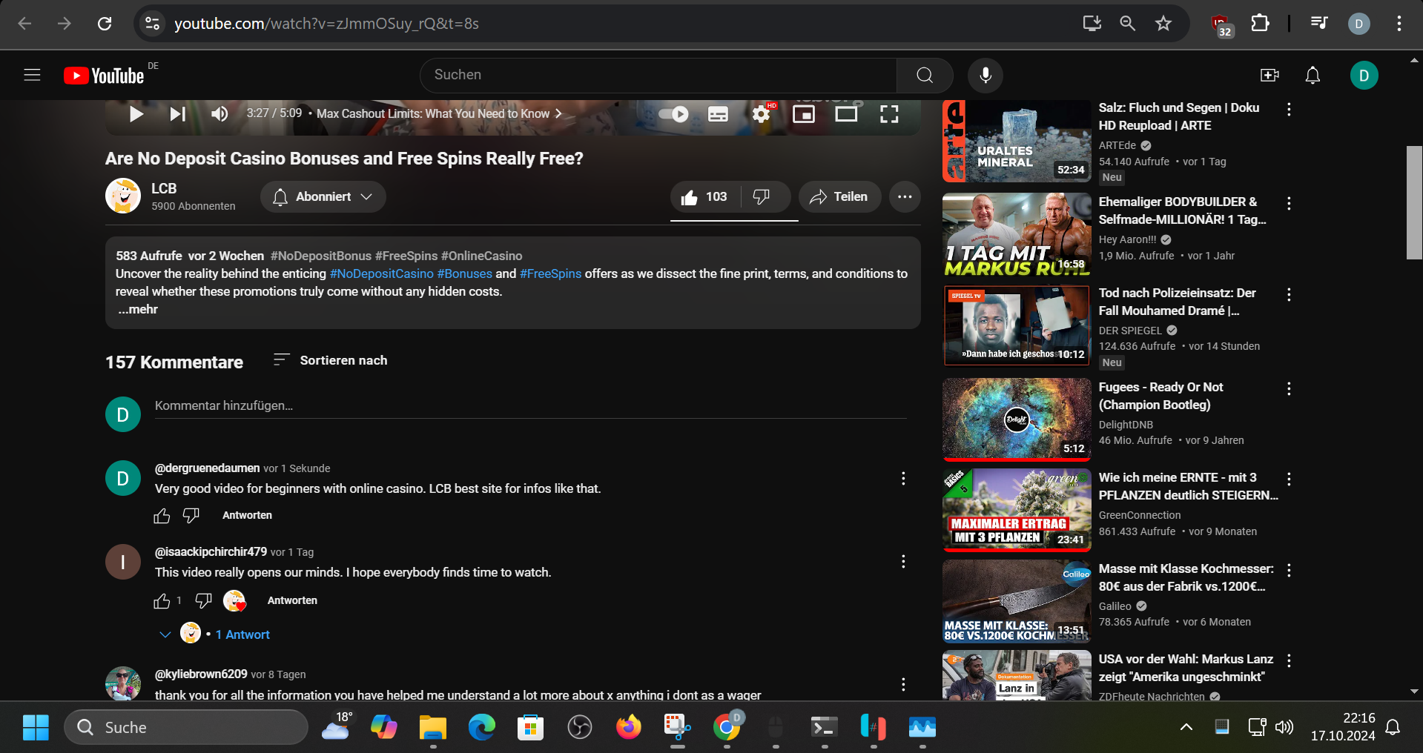This screenshot has height=753, width=1423.
Task: Open options for @dergruenedaumen comment
Action: coord(903,479)
